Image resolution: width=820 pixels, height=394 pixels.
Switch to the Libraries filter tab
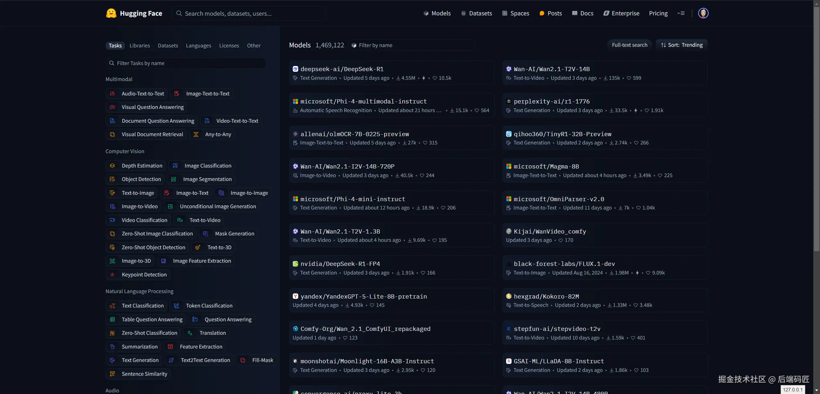140,45
